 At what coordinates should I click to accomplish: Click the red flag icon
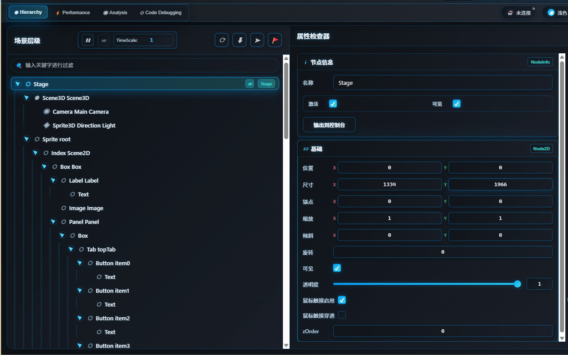pos(275,40)
